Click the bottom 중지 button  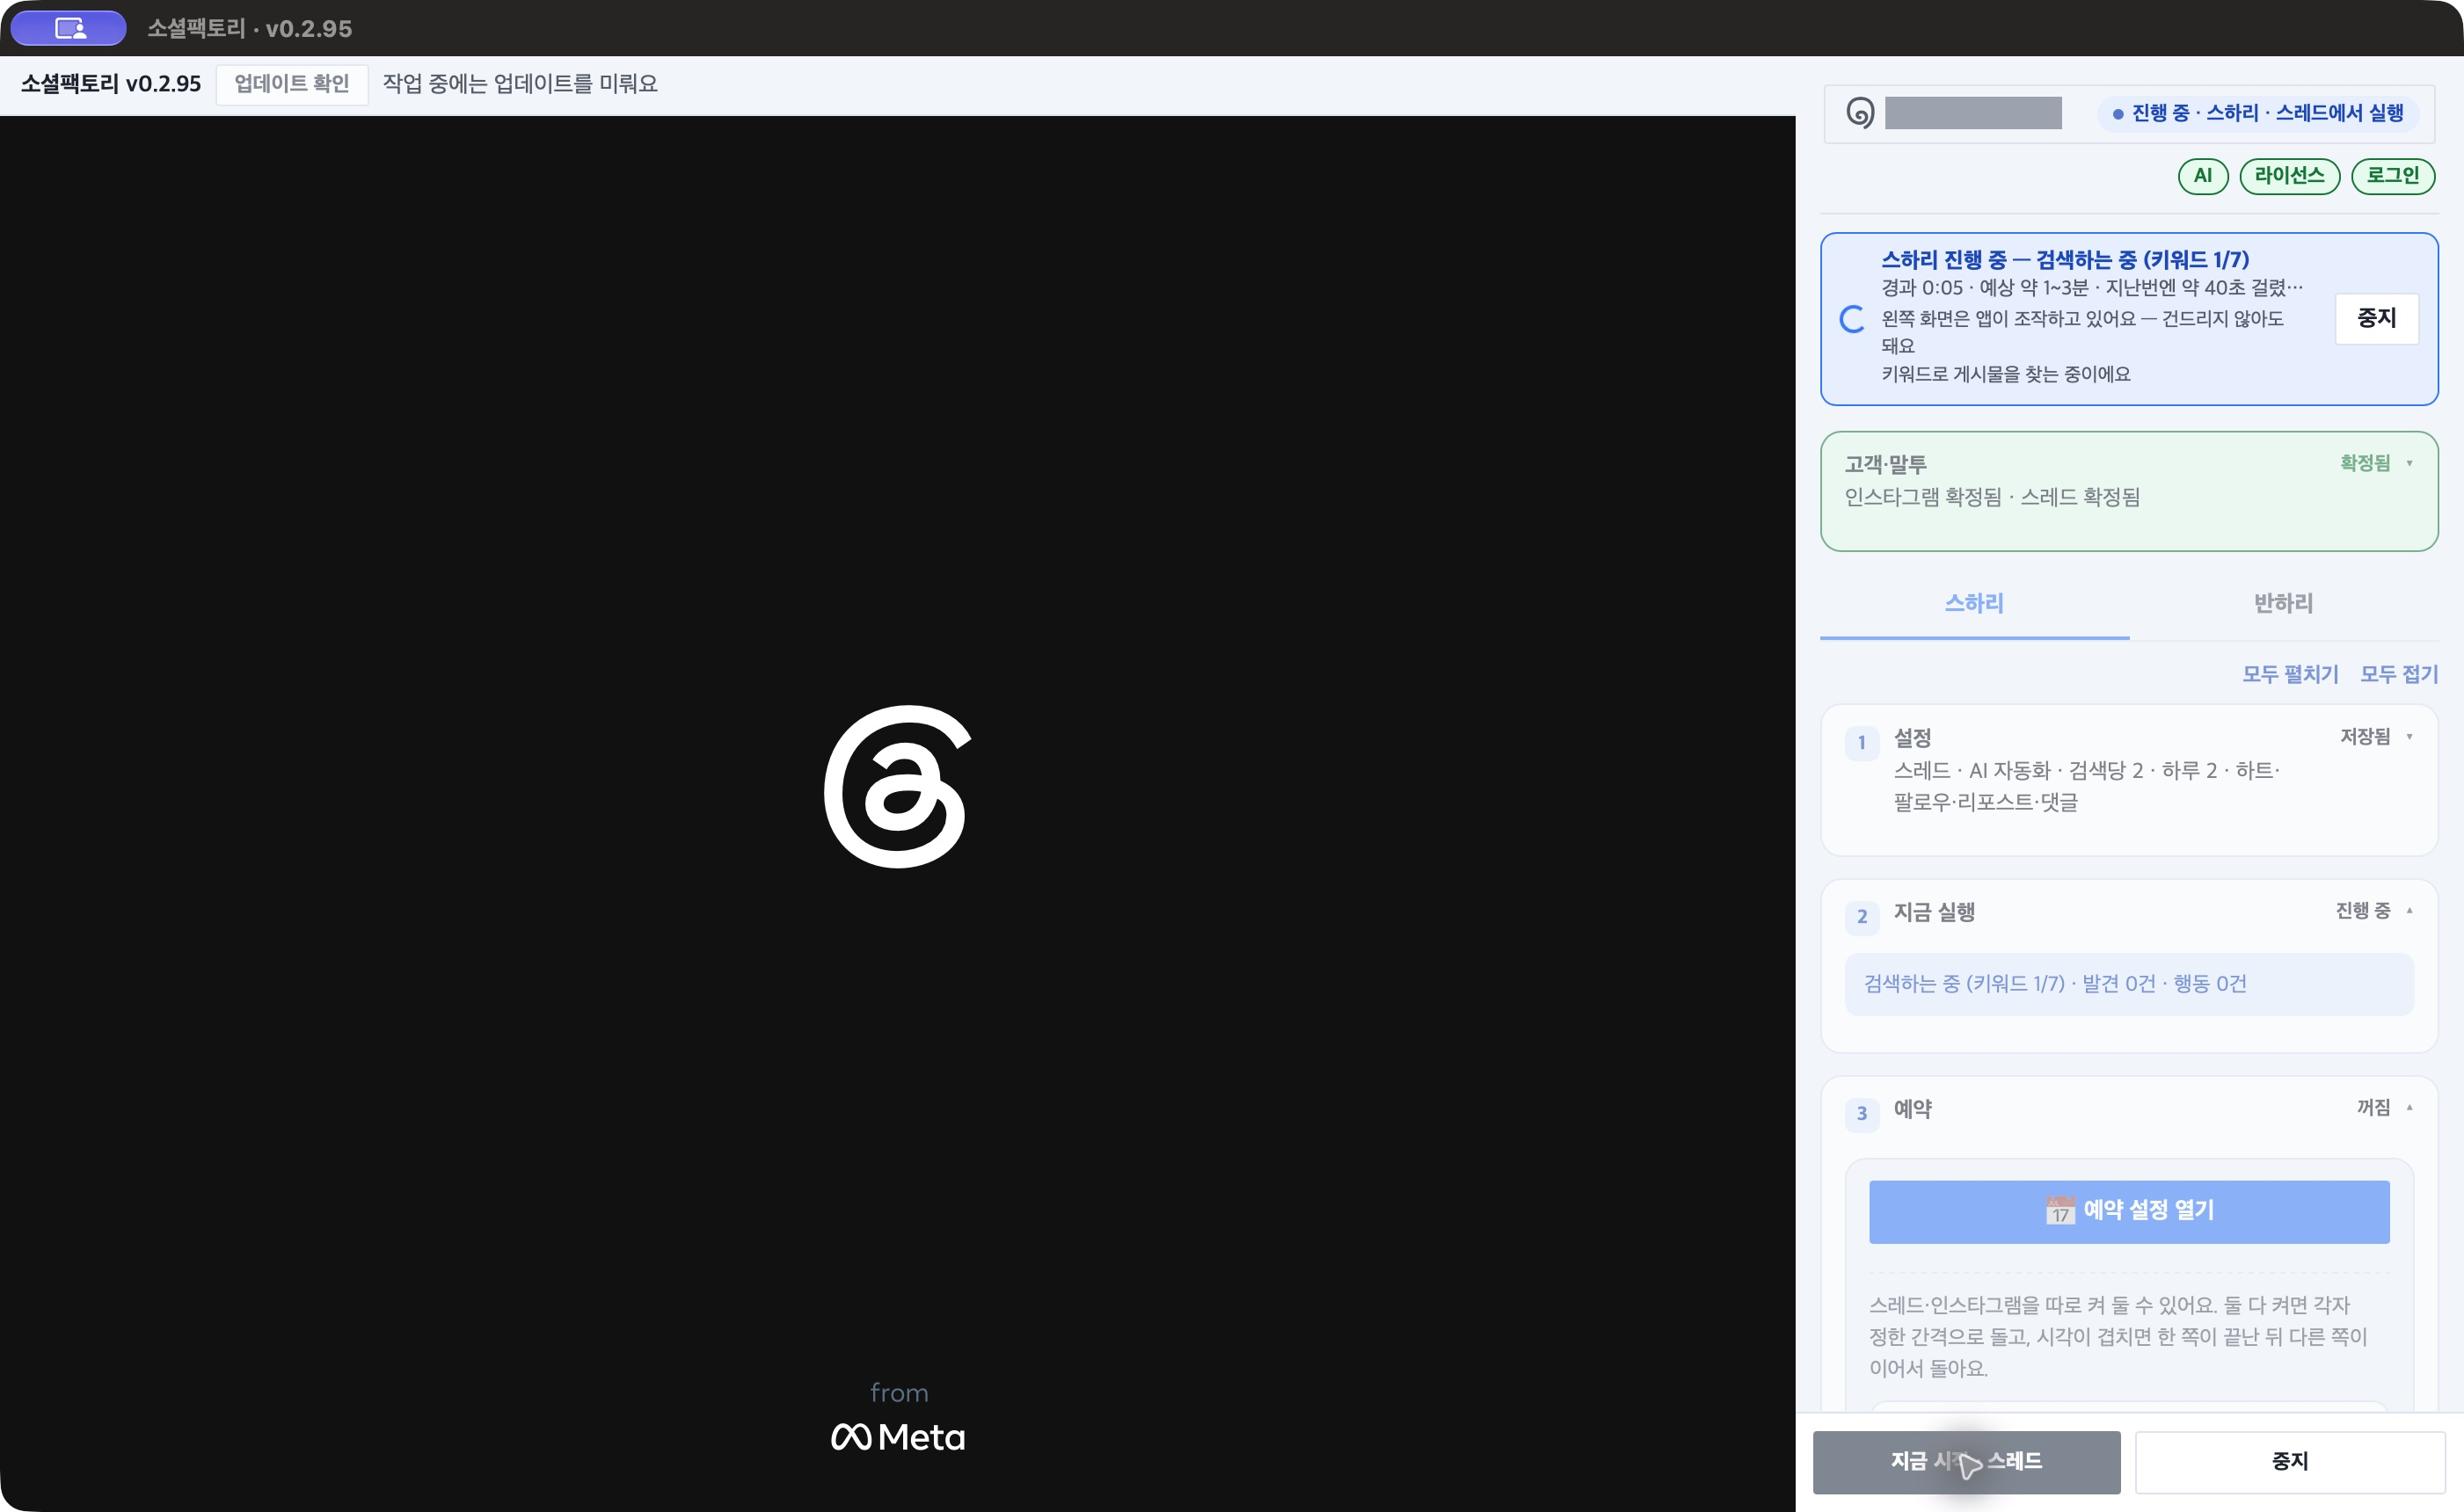[x=2290, y=1461]
